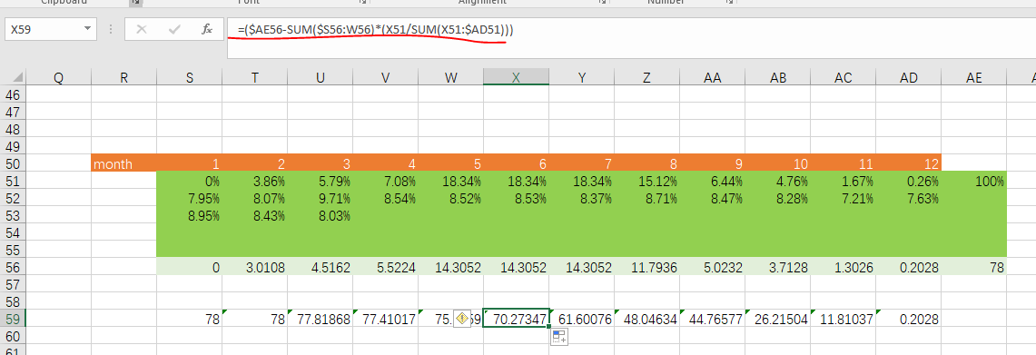Select row 56 header
The width and height of the screenshot is (1036, 355).
click(13, 267)
